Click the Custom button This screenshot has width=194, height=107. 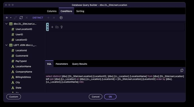pos(13,97)
